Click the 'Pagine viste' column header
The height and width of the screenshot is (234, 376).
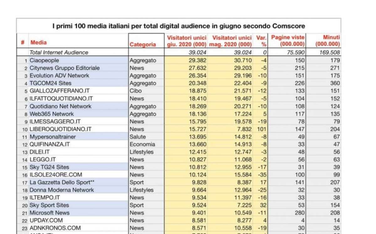click(x=287, y=41)
